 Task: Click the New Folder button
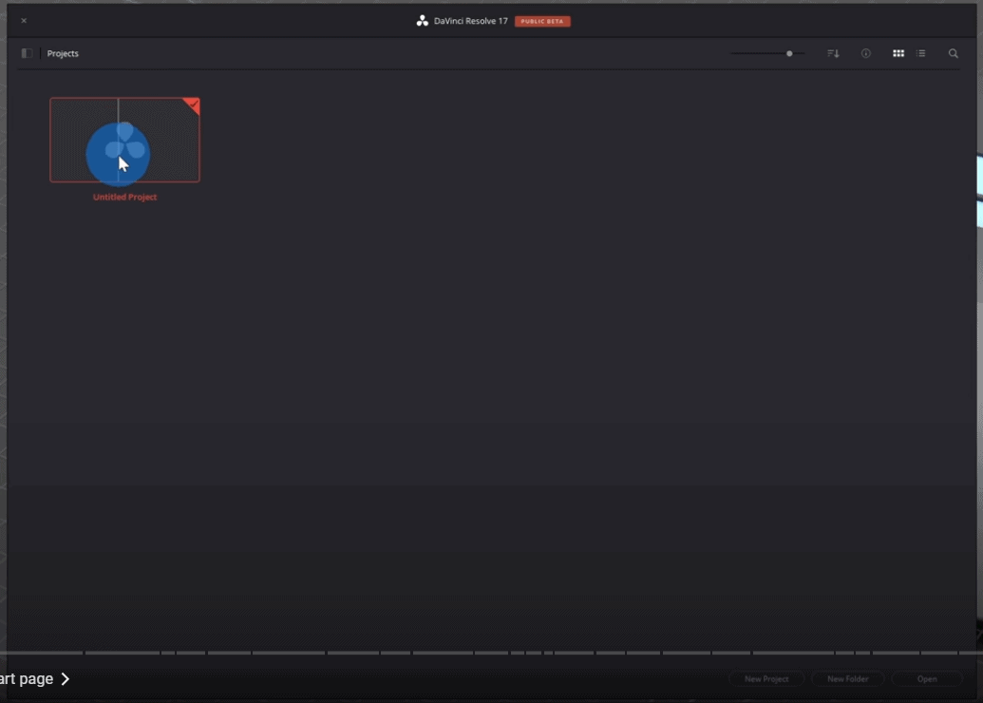[x=847, y=678]
